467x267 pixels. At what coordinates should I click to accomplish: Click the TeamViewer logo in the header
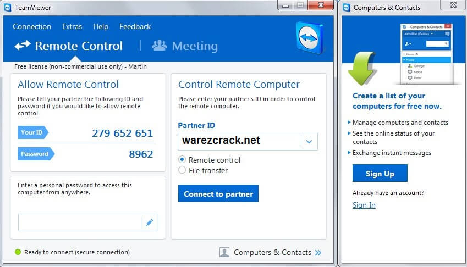[310, 38]
